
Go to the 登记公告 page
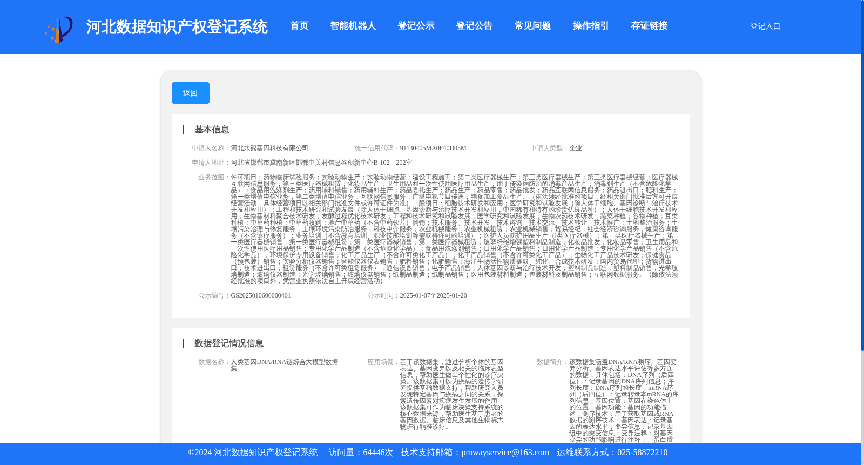[x=474, y=26]
